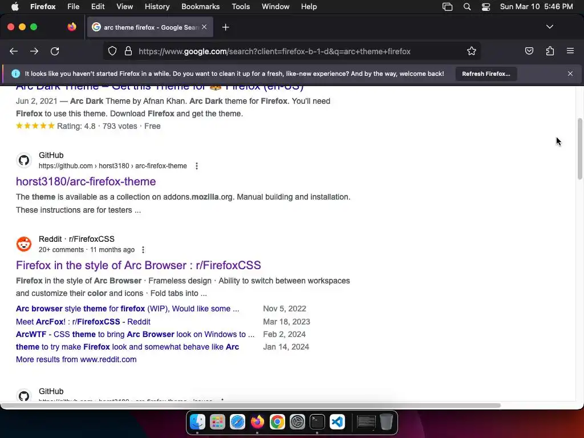Open the Edit menu

[98, 7]
